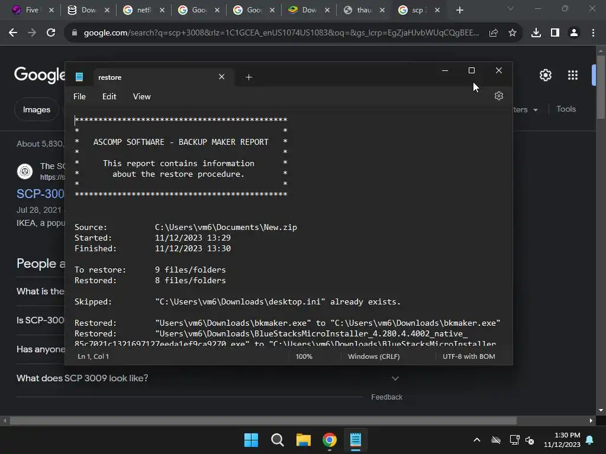Click the vertical page scrollbar
This screenshot has height=454, width=606.
(601, 87)
